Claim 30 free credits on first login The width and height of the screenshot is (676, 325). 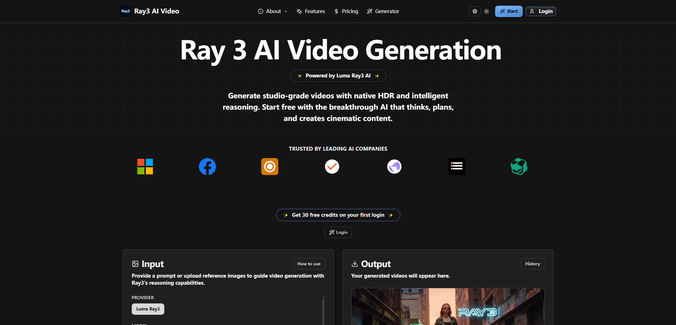pyautogui.click(x=338, y=215)
